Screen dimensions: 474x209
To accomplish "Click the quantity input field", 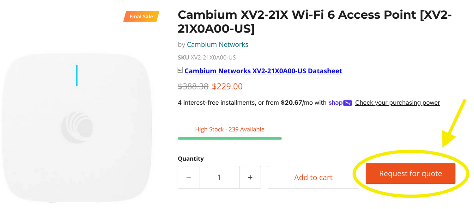I will click(x=219, y=177).
